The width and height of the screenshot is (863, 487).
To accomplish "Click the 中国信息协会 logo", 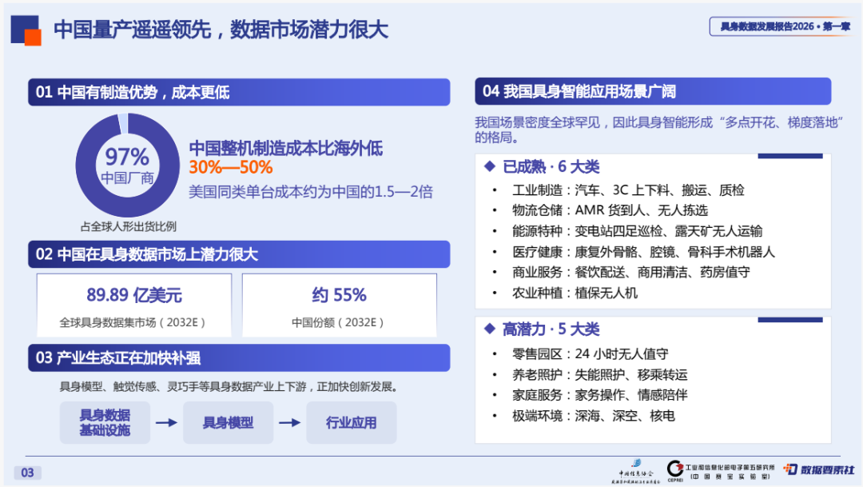I will 636,472.
